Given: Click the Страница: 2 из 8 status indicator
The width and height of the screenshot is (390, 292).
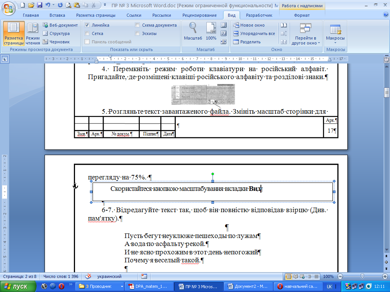Looking at the screenshot, I should tap(20, 276).
